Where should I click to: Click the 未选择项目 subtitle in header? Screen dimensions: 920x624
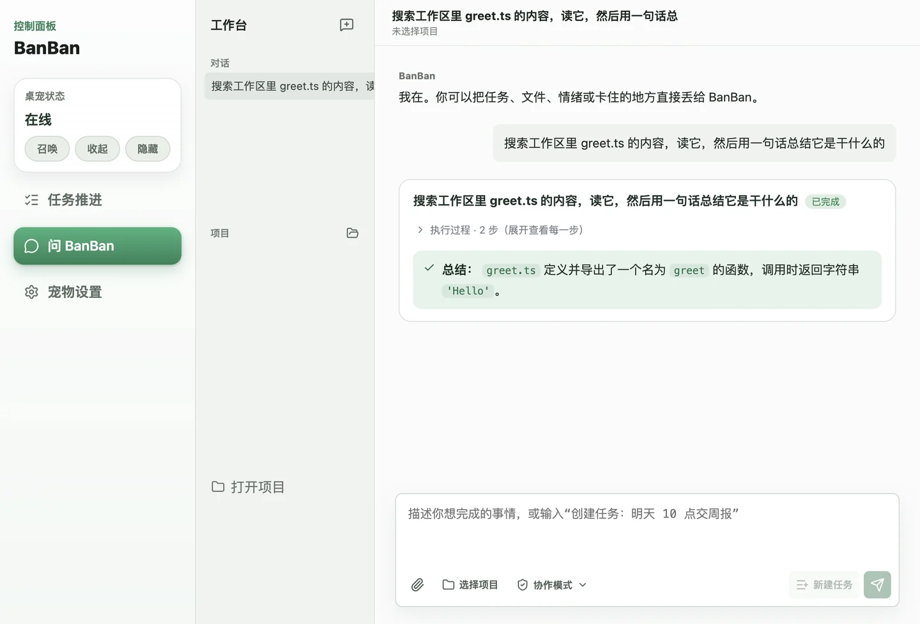tap(415, 31)
